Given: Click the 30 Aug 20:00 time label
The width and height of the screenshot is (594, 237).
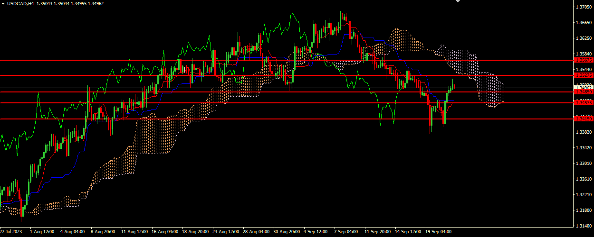Looking at the screenshot, I should [x=287, y=232].
